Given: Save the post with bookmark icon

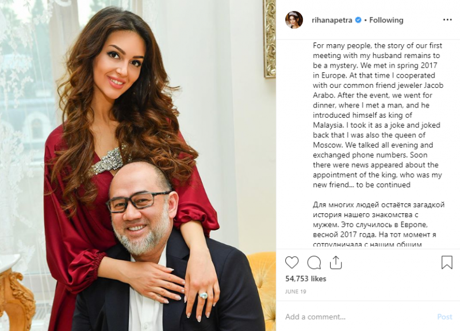Looking at the screenshot, I should (447, 263).
